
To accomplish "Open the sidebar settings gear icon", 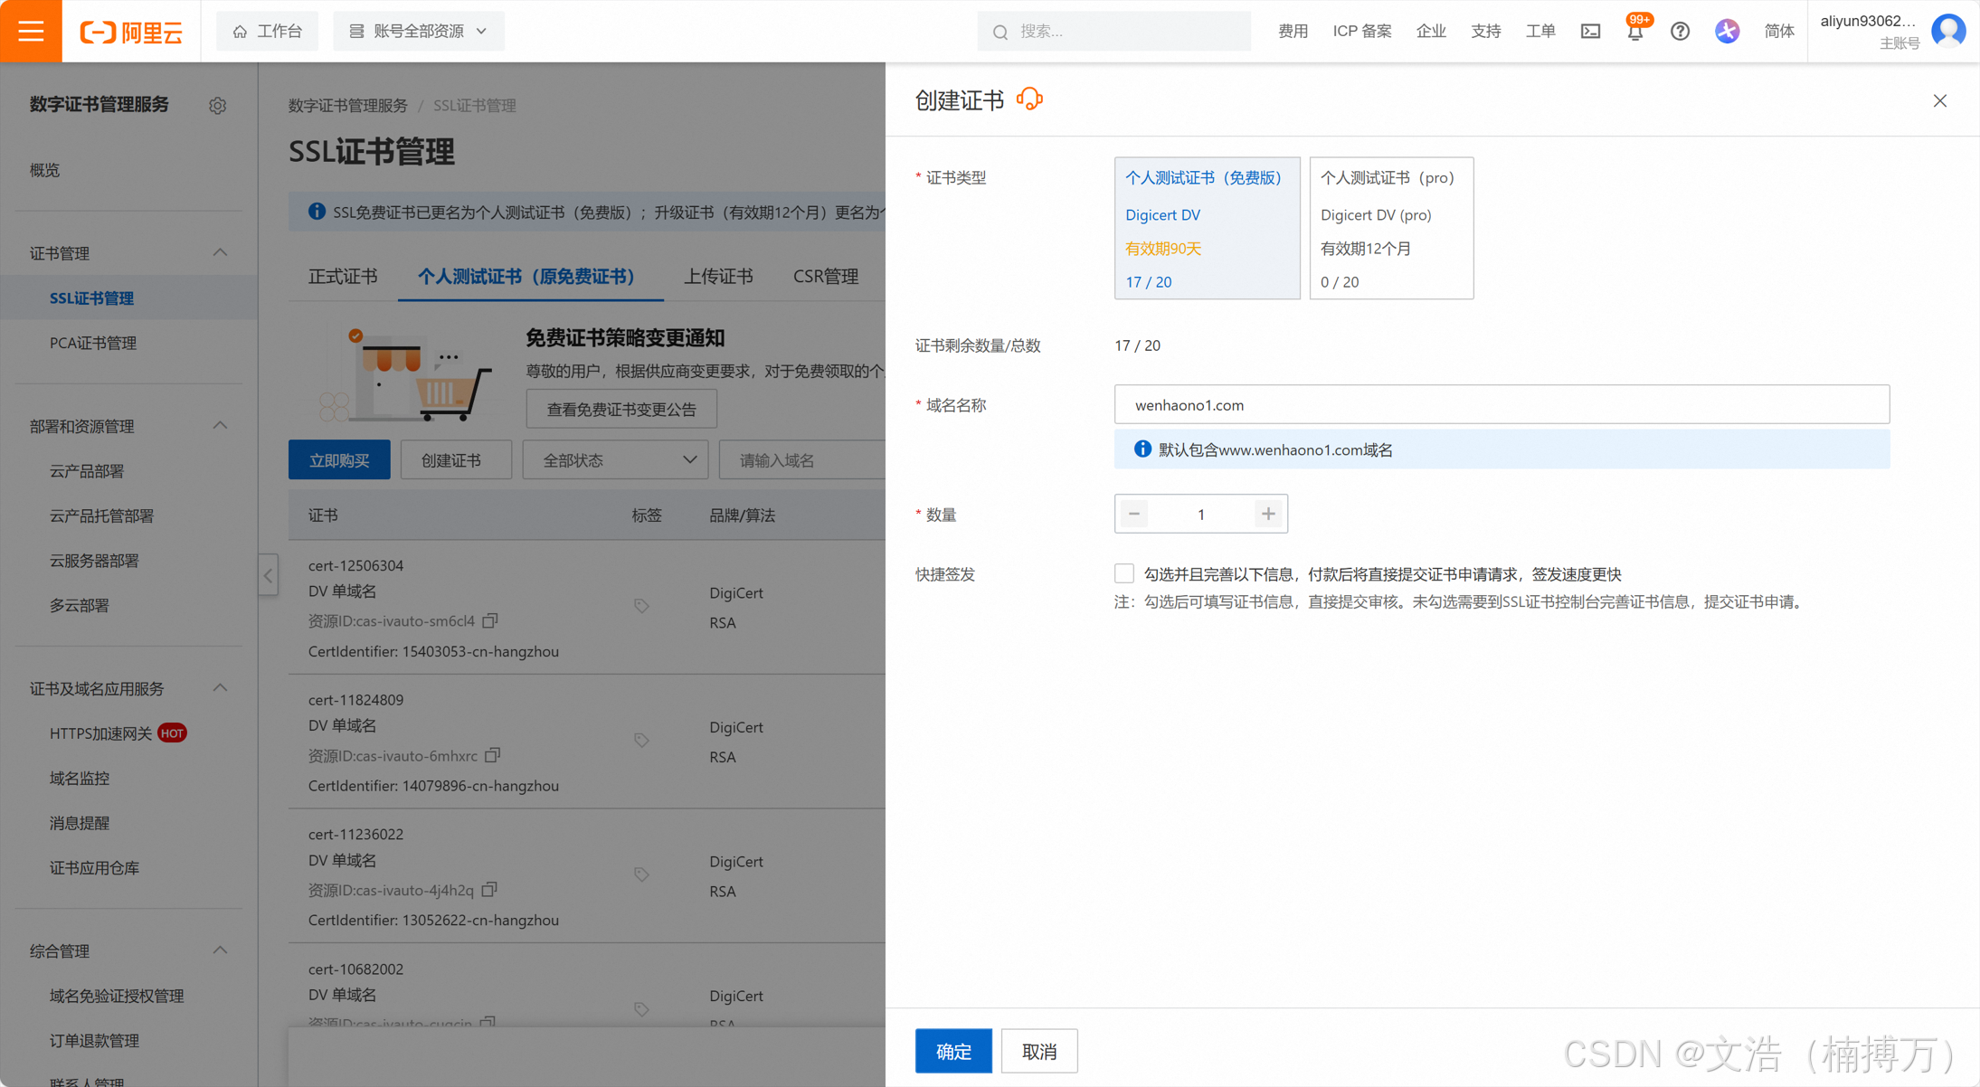I will coord(218,106).
